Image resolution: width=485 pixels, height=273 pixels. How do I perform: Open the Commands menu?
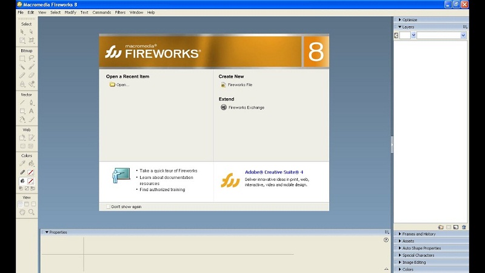pos(101,12)
